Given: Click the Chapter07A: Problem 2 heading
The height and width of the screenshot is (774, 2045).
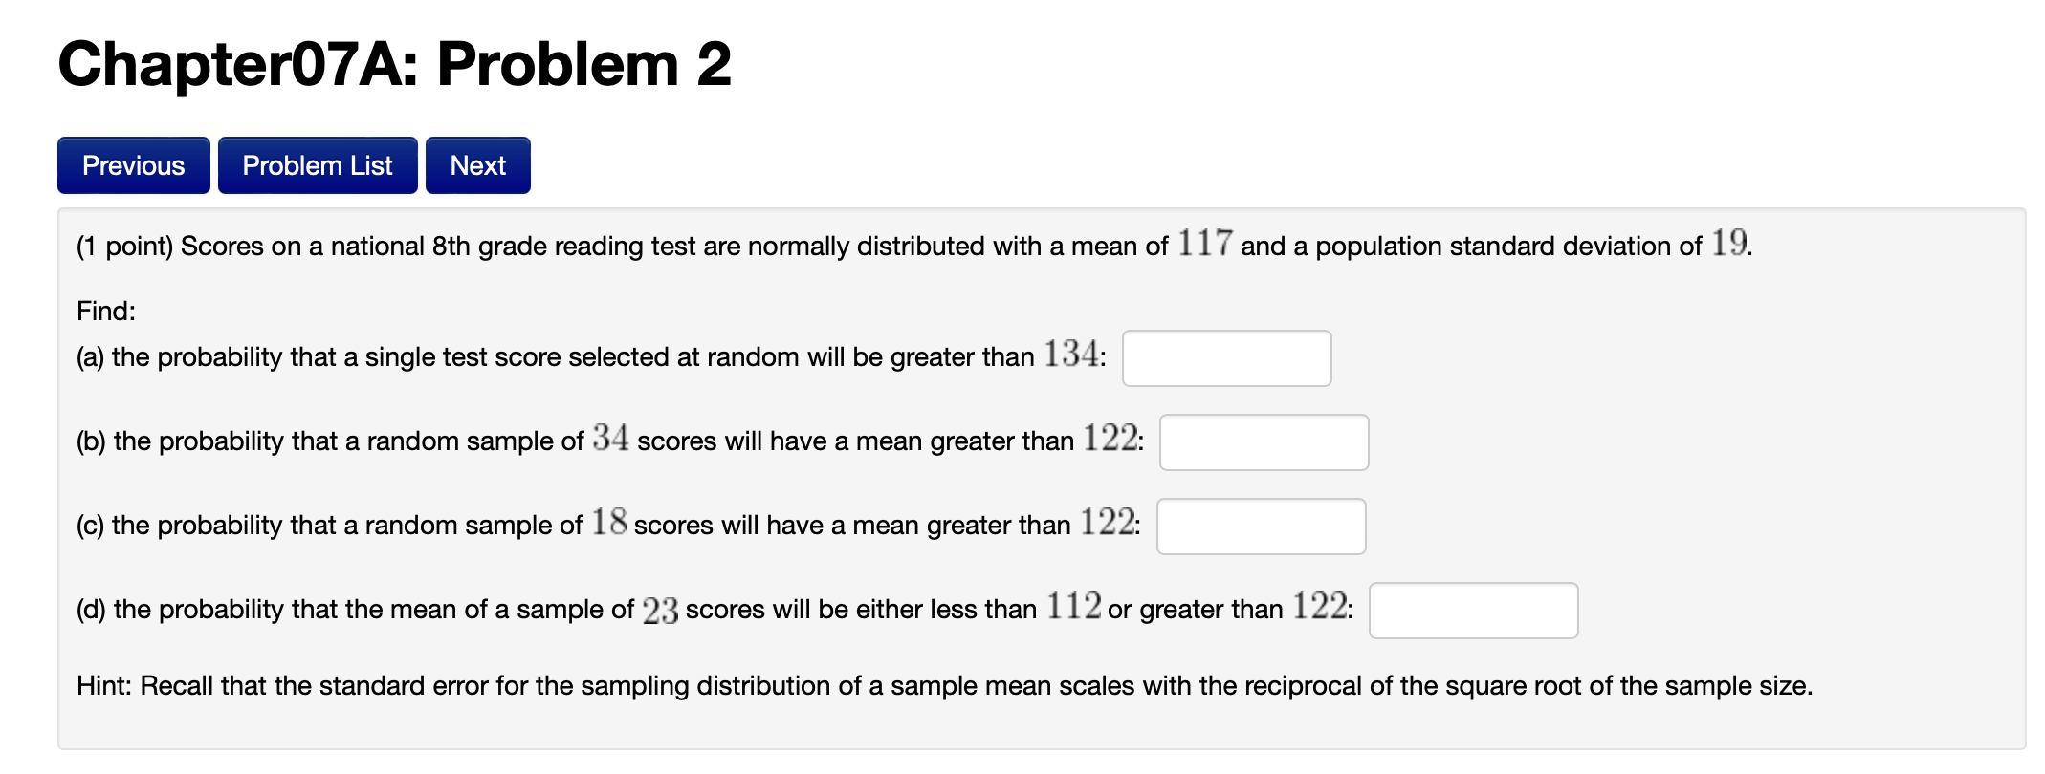Looking at the screenshot, I should click(392, 63).
